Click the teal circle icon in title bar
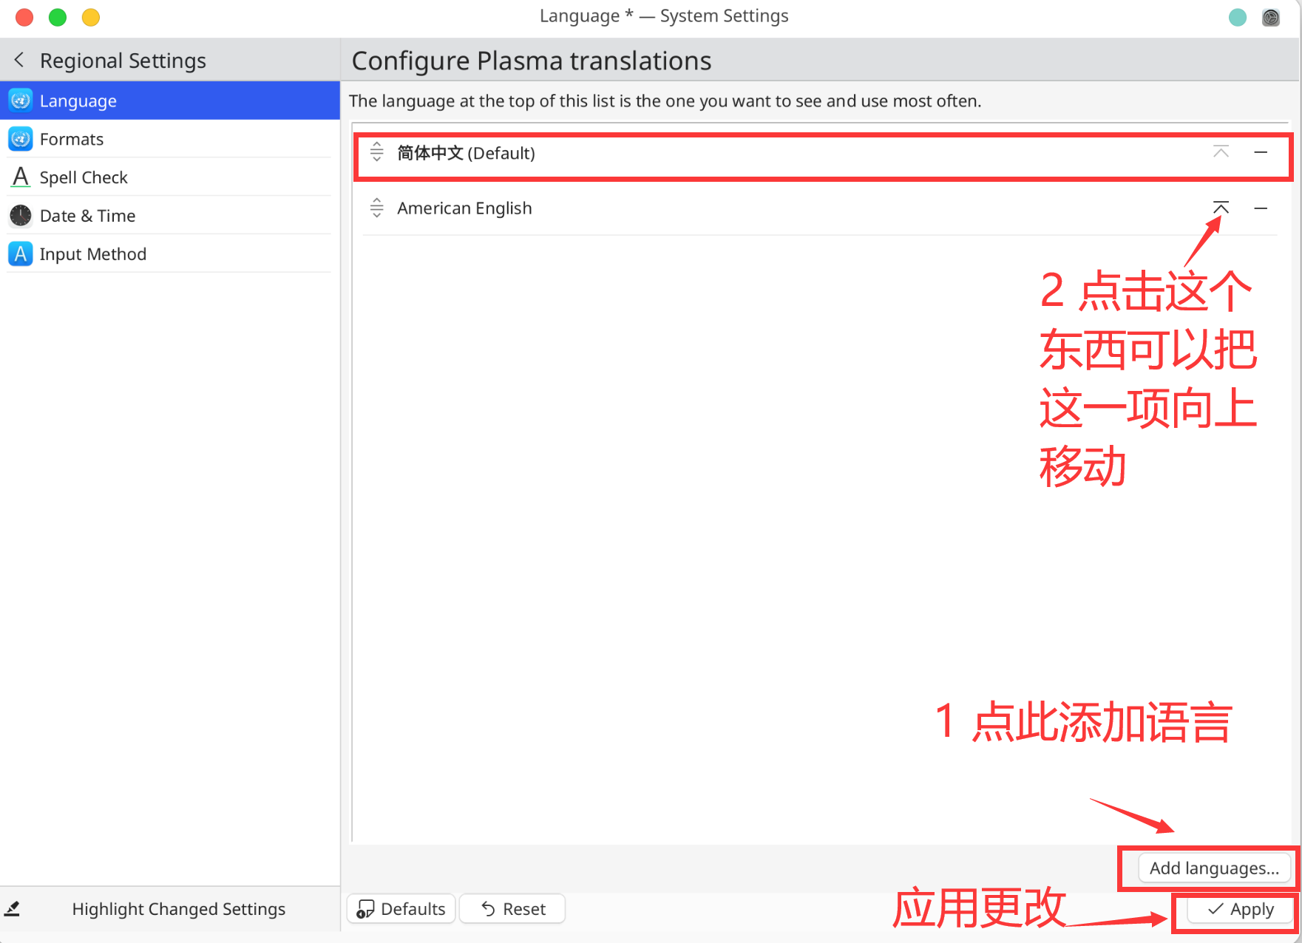This screenshot has width=1302, height=943. pyautogui.click(x=1238, y=17)
